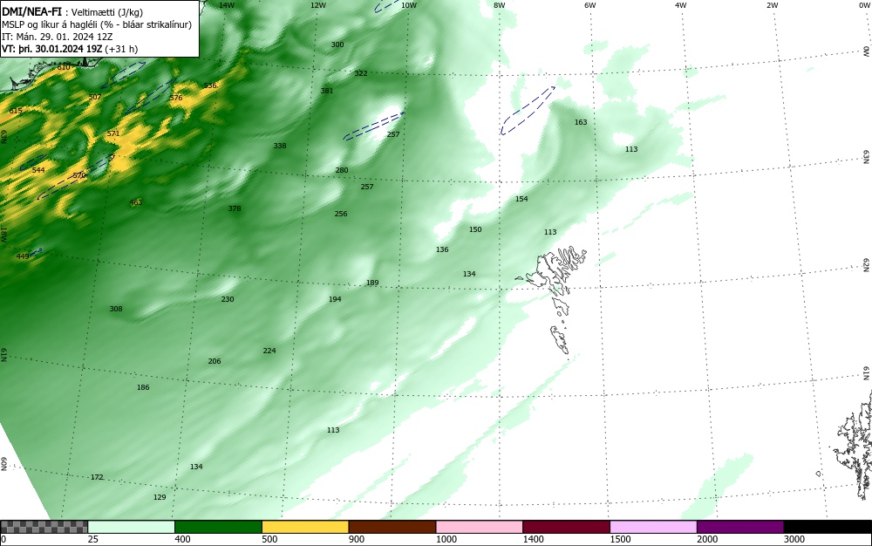Click the map value '172'
Screen dimensions: 872x546
[97, 478]
